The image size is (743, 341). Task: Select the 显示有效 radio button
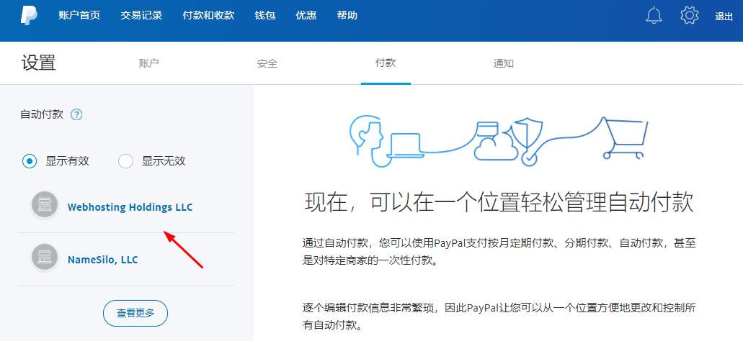click(30, 162)
